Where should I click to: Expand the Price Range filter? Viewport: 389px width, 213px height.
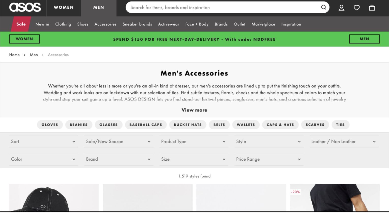(269, 159)
